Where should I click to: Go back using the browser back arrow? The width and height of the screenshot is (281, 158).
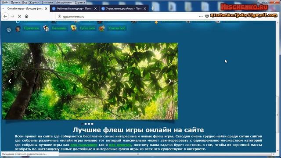click(x=5, y=16)
